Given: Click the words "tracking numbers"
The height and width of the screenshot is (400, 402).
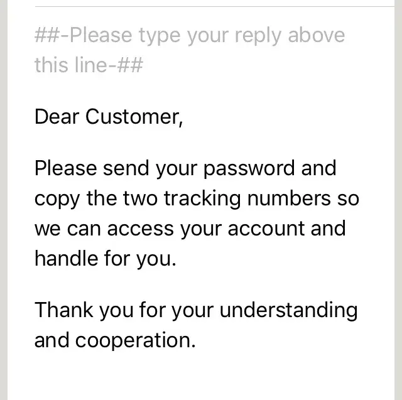Looking at the screenshot, I should 246,198.
